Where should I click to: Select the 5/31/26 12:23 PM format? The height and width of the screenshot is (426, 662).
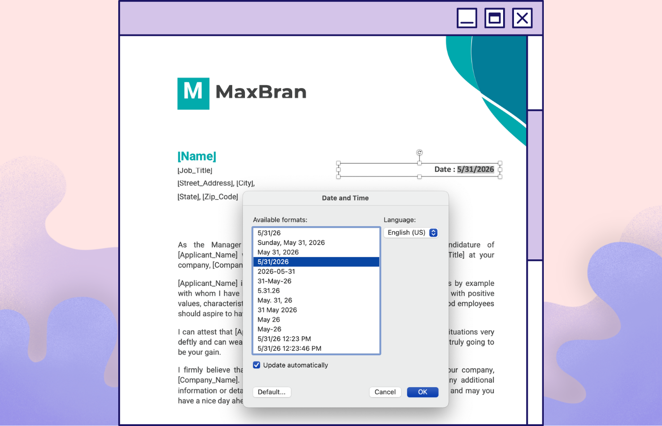(316, 339)
